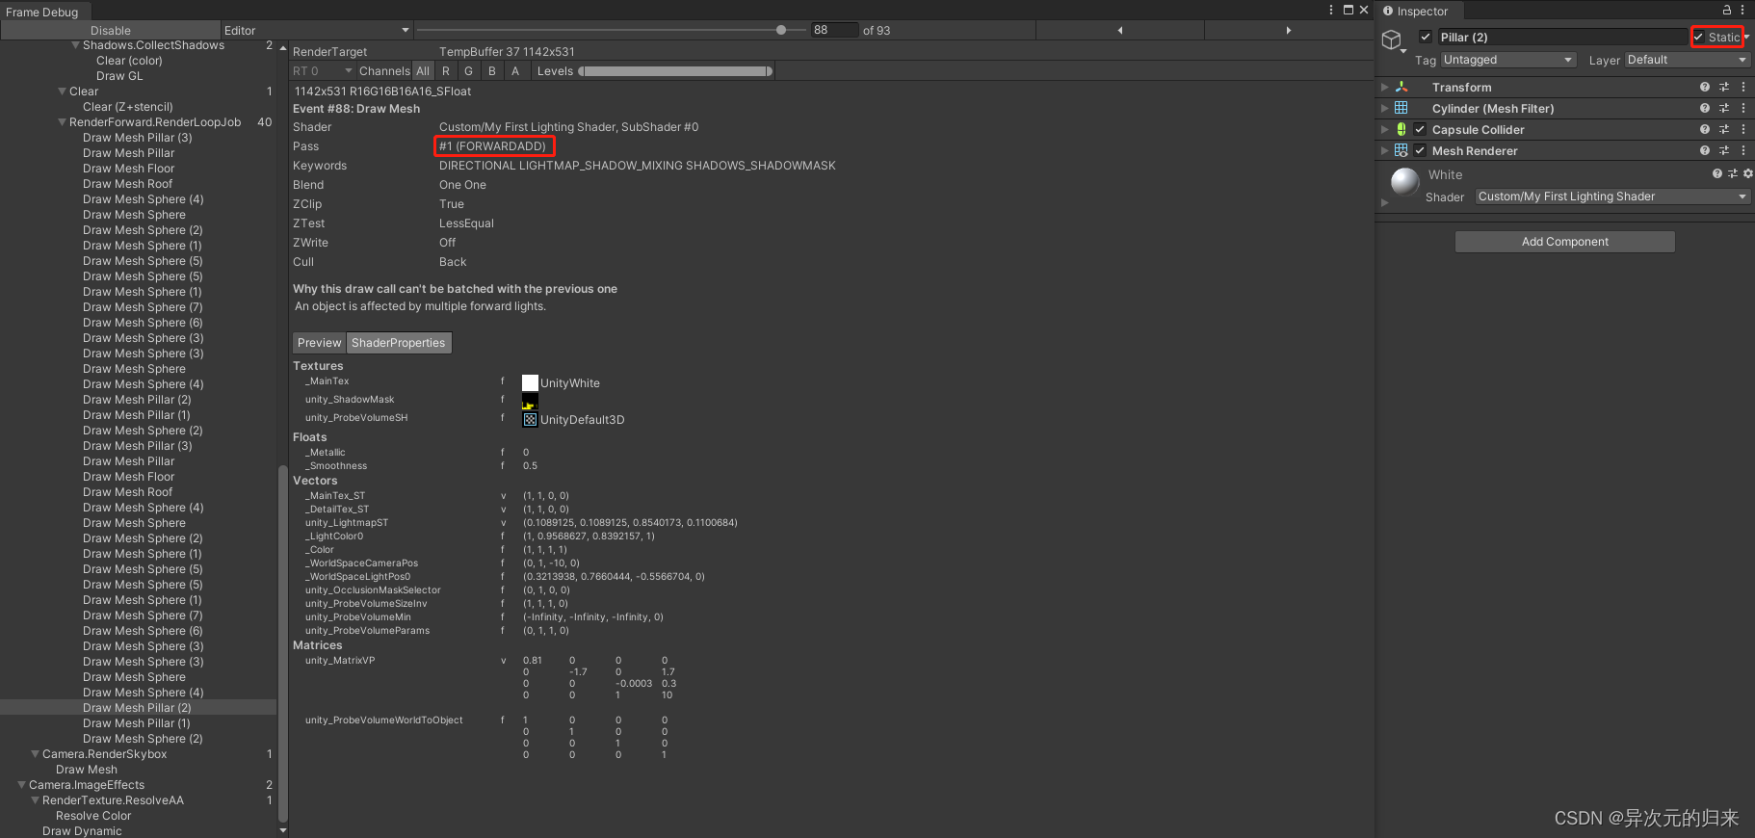Expand the Transform component foldout

coord(1384,87)
